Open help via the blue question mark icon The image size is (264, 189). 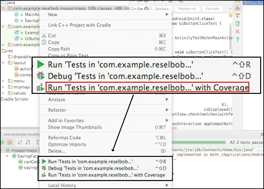[x=238, y=39]
